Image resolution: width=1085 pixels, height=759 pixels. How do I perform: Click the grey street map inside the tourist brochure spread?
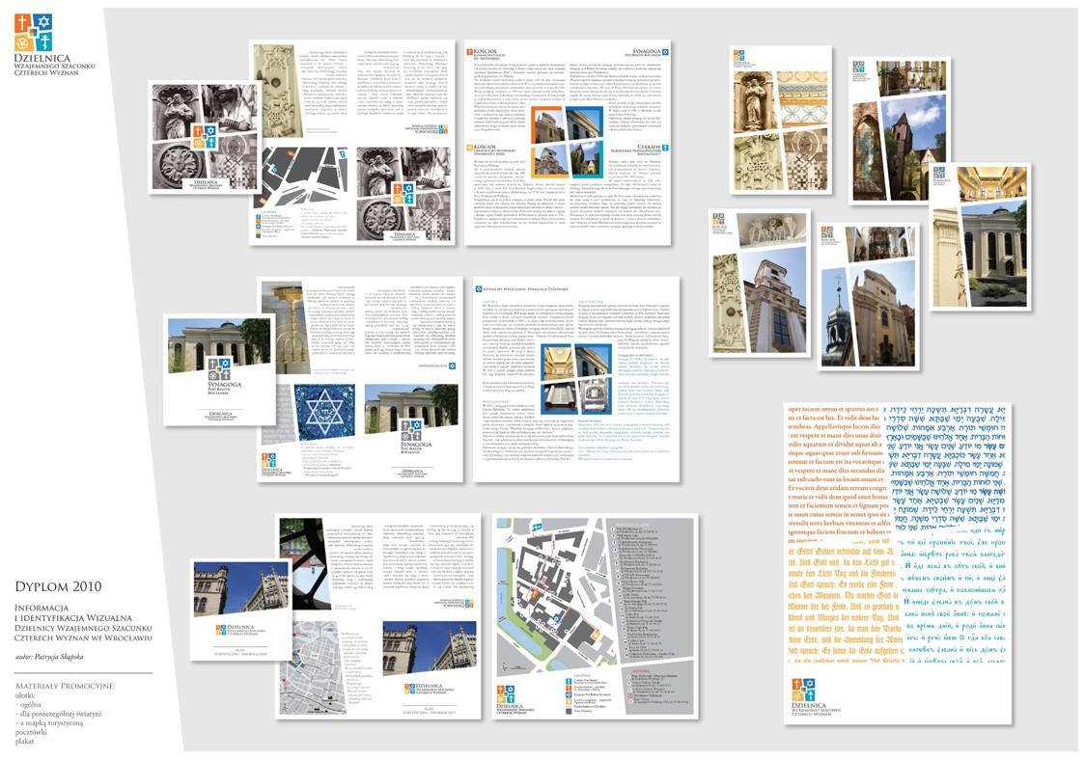315,667
